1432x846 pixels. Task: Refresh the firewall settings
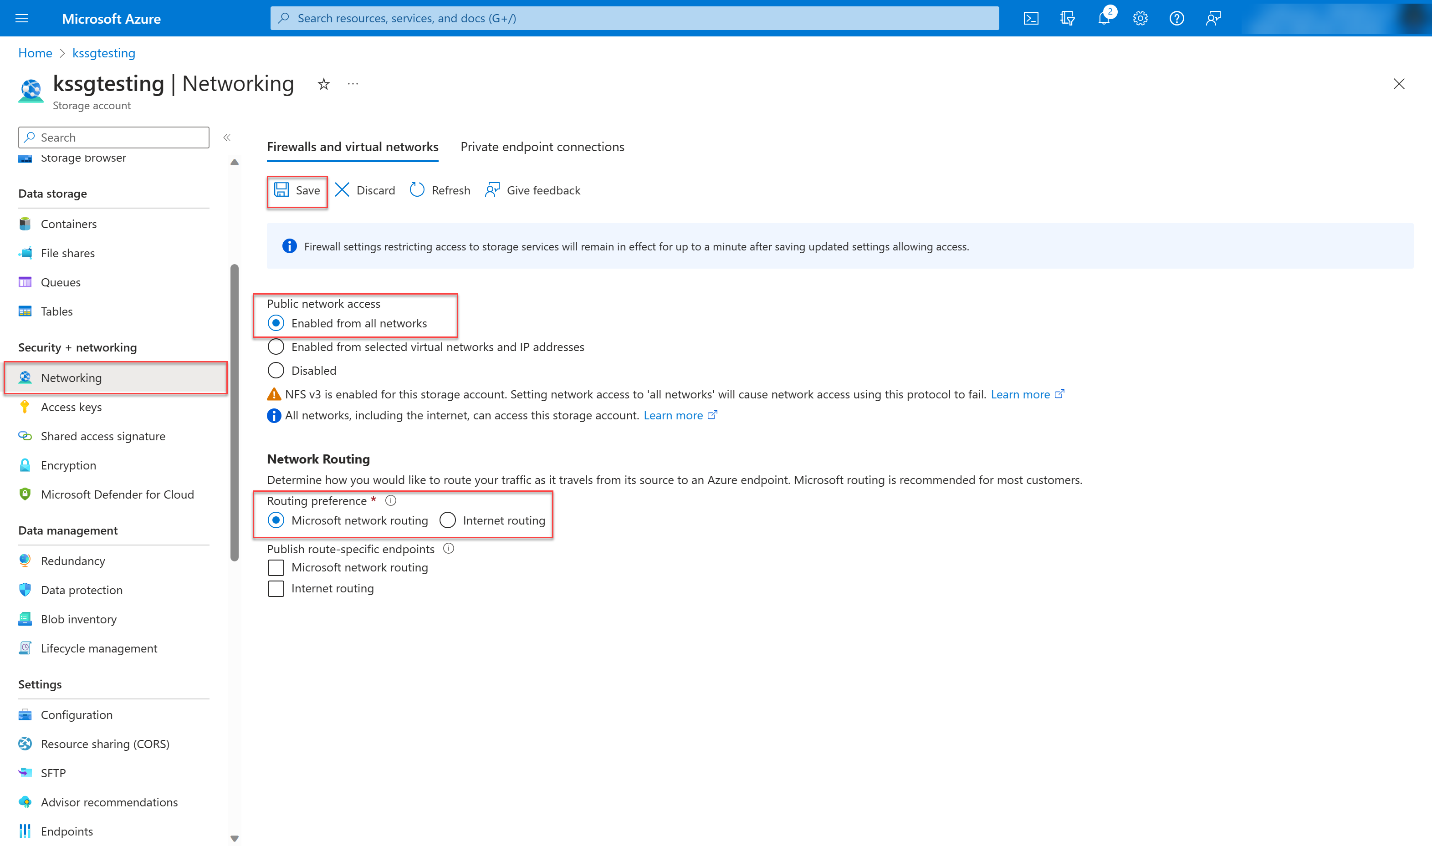[x=439, y=190]
